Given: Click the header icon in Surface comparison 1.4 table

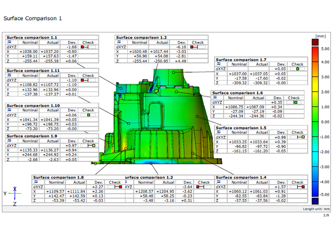Looking at the screenshot, I should pyautogui.click(x=218, y=182).
